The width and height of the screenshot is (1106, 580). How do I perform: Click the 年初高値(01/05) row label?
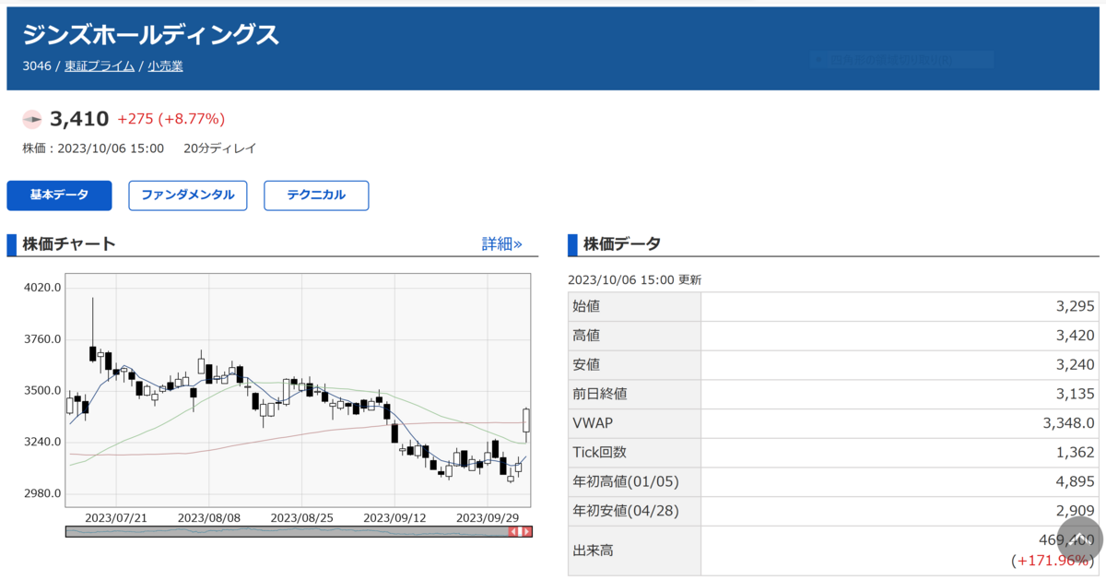[x=626, y=481]
